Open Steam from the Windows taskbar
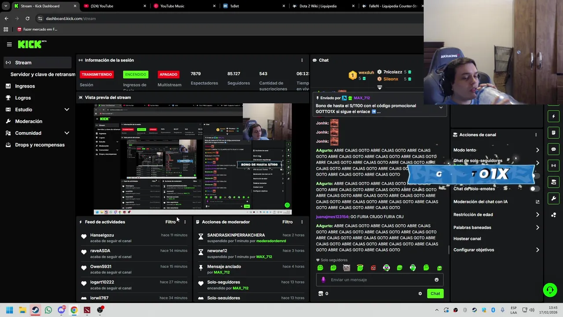 (35, 310)
